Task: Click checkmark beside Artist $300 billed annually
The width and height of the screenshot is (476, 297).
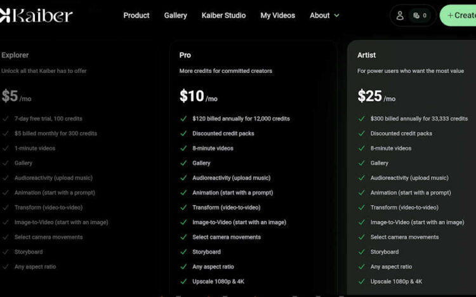Action: tap(362, 119)
